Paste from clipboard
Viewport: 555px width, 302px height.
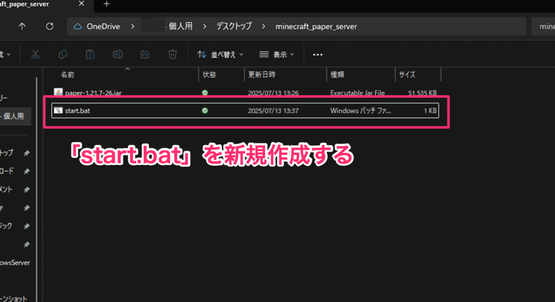click(91, 55)
